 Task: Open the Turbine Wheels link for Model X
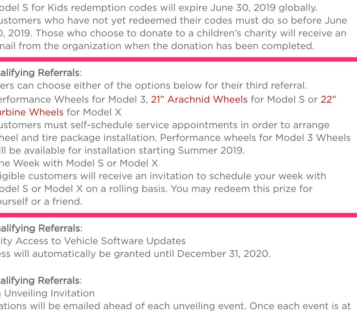click(31, 112)
